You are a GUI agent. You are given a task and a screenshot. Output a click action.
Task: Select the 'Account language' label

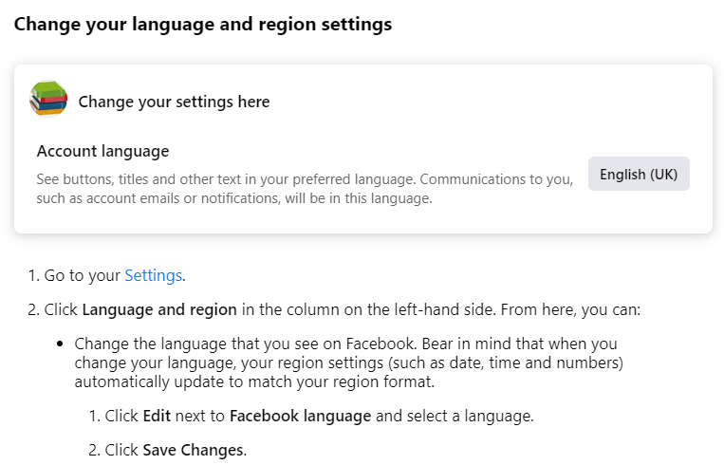pyautogui.click(x=102, y=151)
